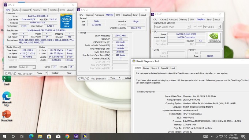Click the memory Size value 32 GBytes

[97, 24]
